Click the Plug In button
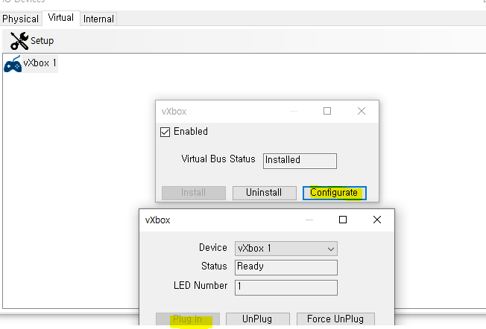486x329 pixels. pyautogui.click(x=188, y=319)
